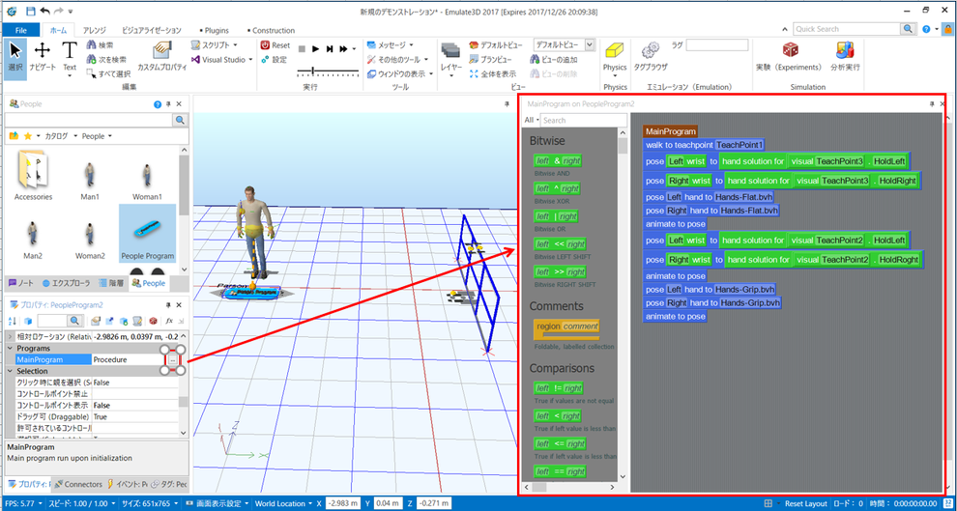Open the タグブラウザ tag browser

coord(651,57)
